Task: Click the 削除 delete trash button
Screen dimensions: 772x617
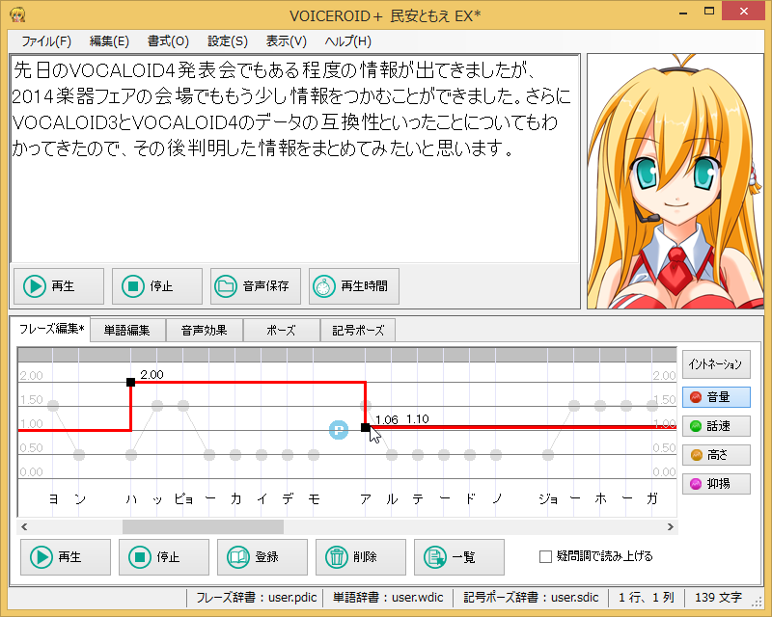Action: tap(361, 557)
